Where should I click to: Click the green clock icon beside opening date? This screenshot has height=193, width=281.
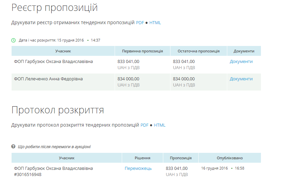14,40
